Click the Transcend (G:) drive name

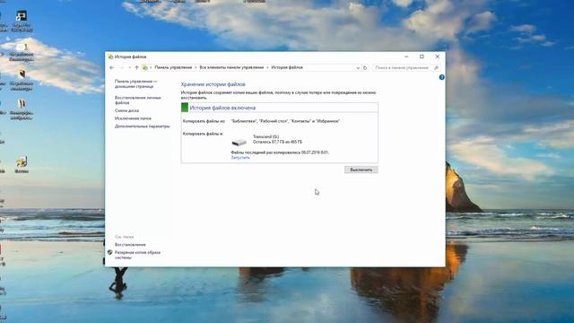coord(265,136)
